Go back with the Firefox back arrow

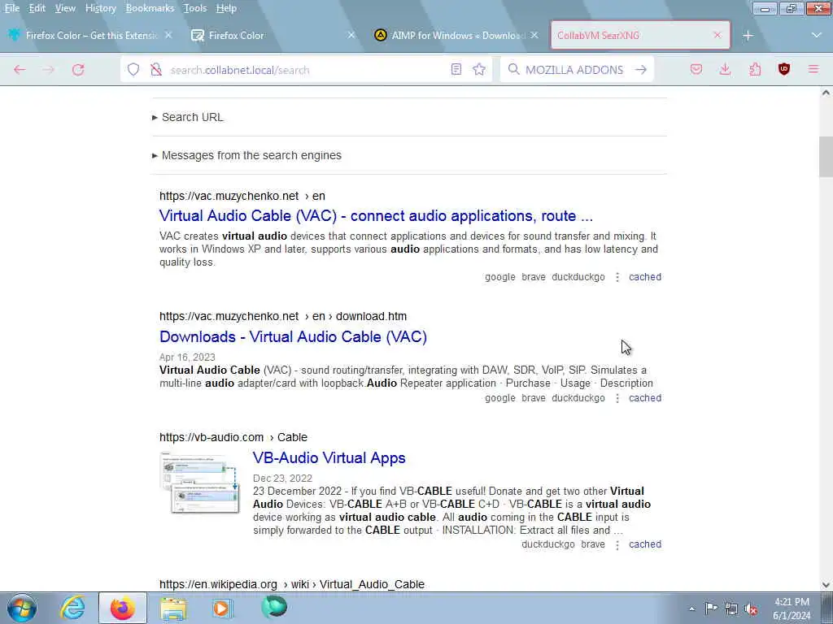coord(20,70)
